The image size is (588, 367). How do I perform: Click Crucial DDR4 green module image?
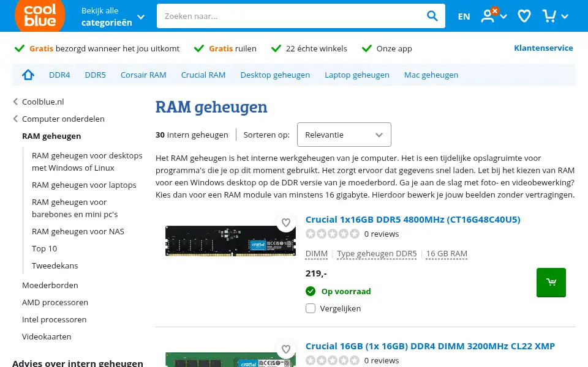[x=231, y=360]
